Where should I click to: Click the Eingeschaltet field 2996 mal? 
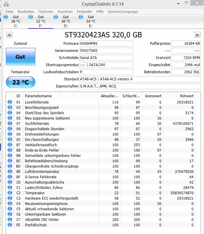[x=186, y=65]
